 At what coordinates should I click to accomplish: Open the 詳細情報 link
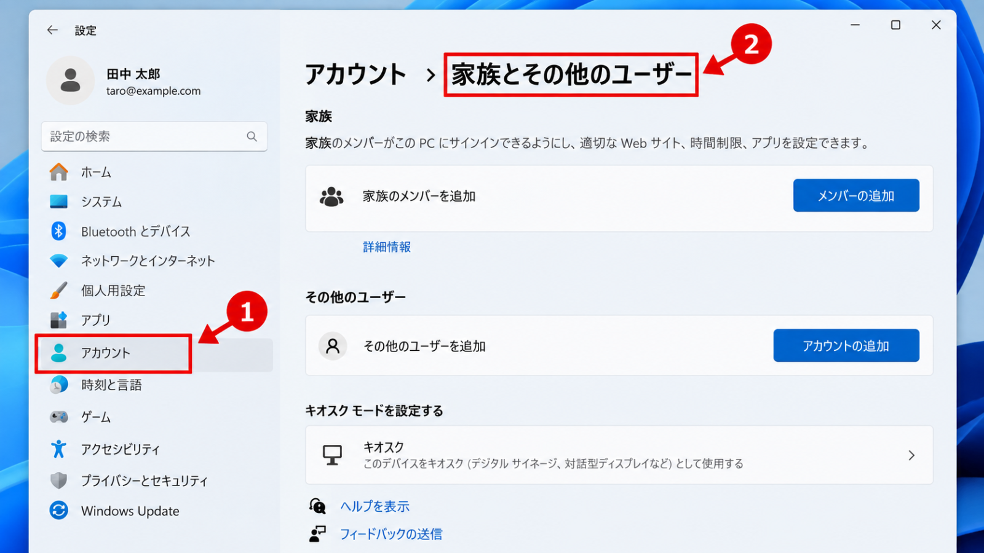pyautogui.click(x=387, y=247)
